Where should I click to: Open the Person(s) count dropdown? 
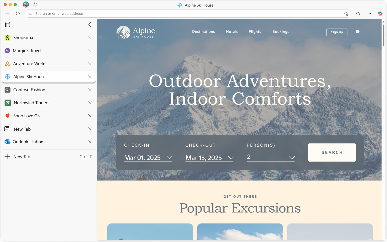tap(271, 157)
